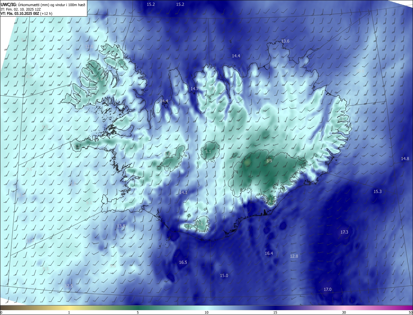The height and width of the screenshot is (315, 413).
Task: Click the 1 tick on the colour scale
Action: [x=69, y=312]
